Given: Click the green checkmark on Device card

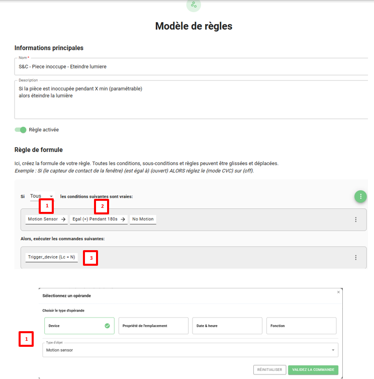Looking at the screenshot, I should 107,326.
